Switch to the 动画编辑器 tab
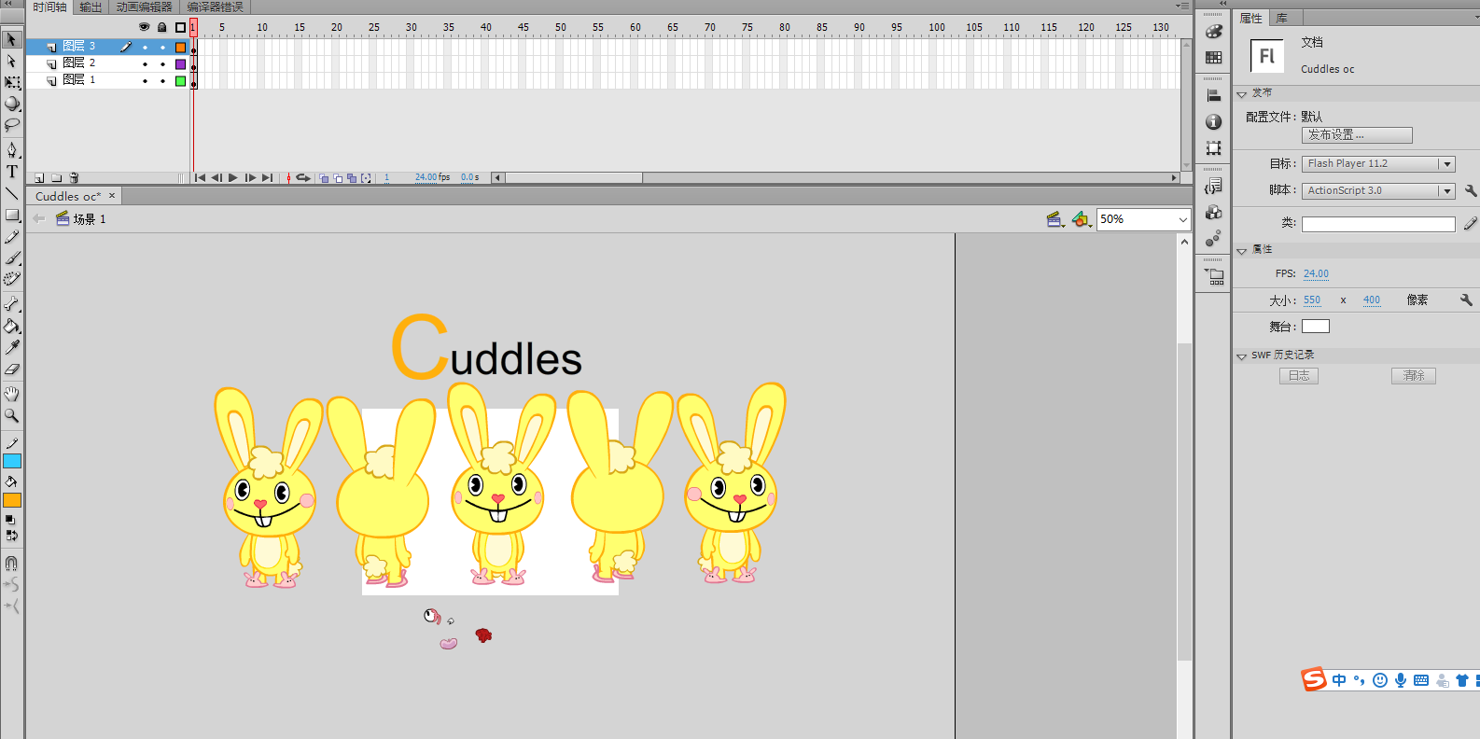This screenshot has width=1480, height=739. [x=144, y=7]
